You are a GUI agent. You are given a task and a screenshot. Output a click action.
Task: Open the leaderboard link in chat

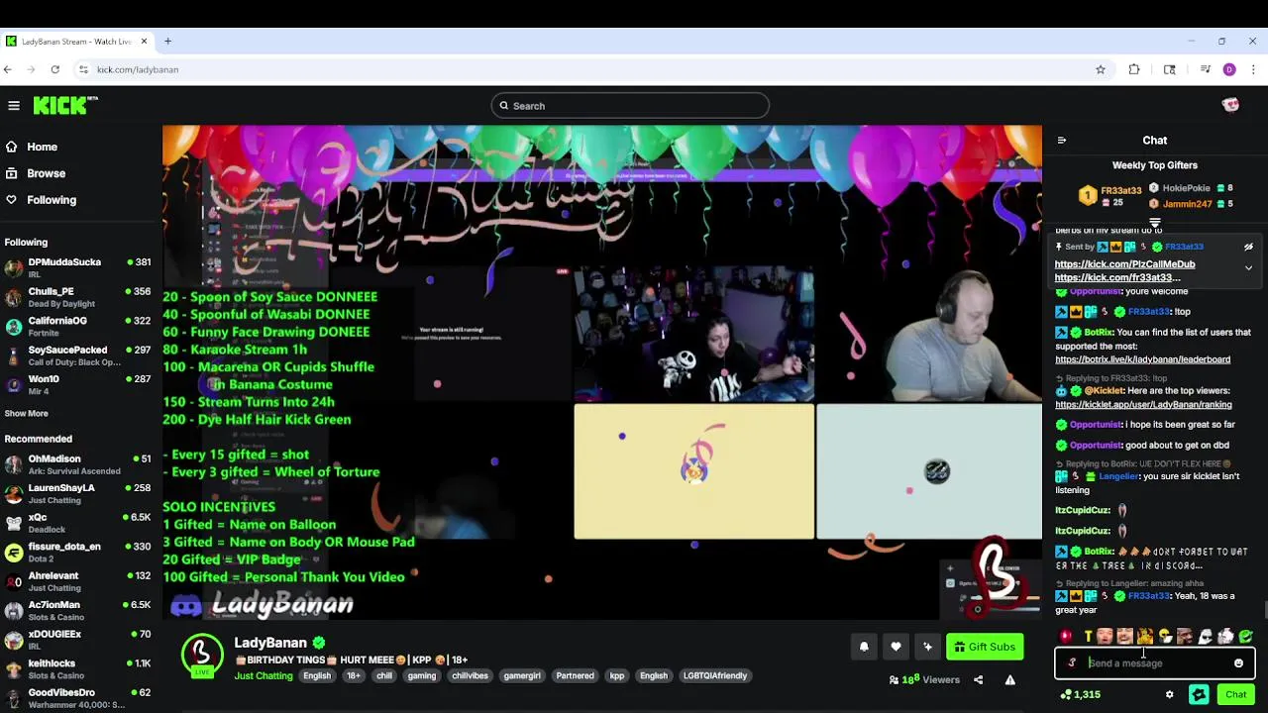click(x=1142, y=359)
